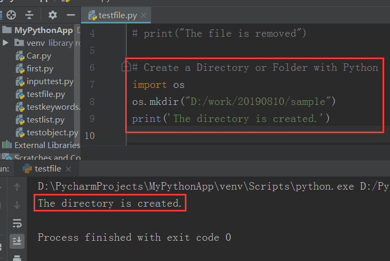Image resolution: width=390 pixels, height=261 pixels.
Task: Click the python.exe command line in console
Action: [x=214, y=186]
